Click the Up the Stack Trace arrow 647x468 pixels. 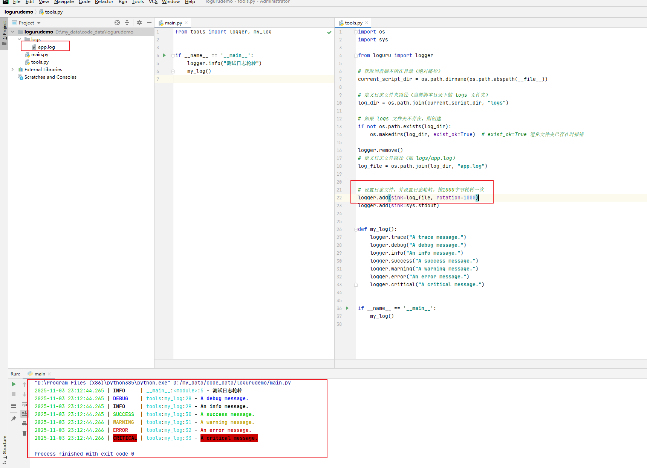tap(24, 384)
